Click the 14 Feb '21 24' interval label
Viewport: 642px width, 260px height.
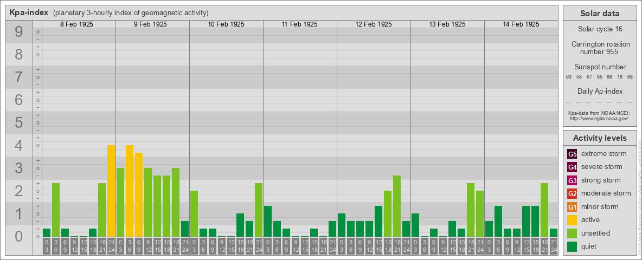pos(554,246)
